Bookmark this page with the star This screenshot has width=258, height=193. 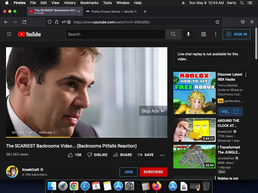[x=217, y=22]
